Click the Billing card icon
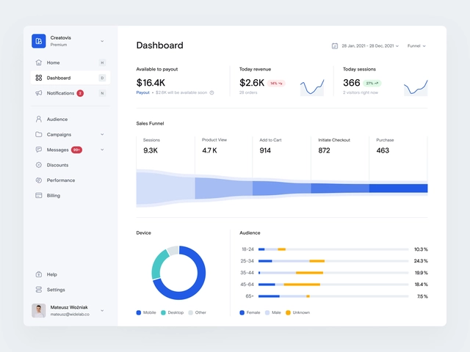Screen dimensions: 470x352 tap(38, 196)
